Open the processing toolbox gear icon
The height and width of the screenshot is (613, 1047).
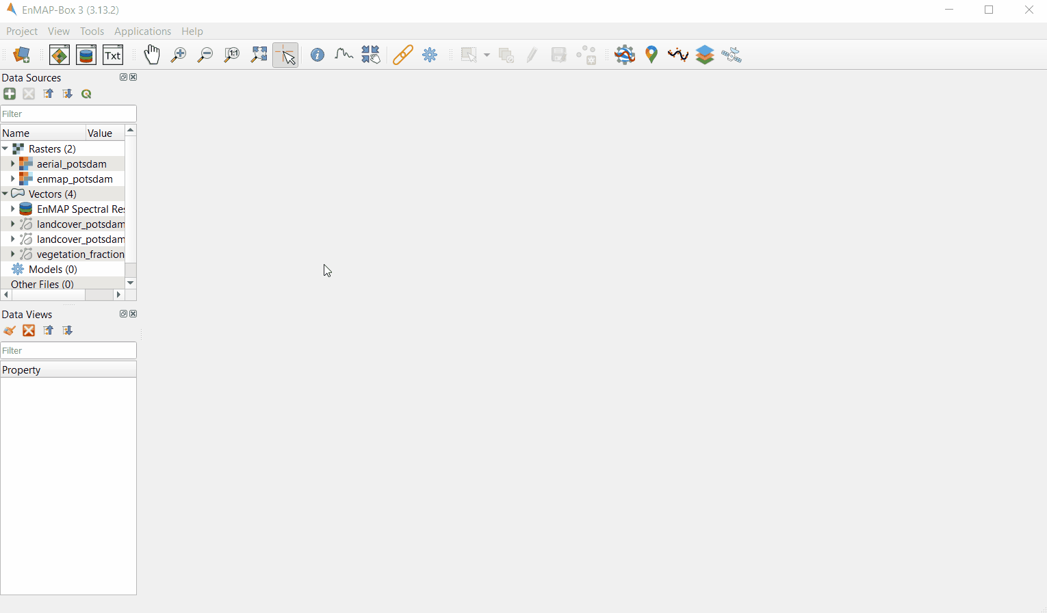625,55
